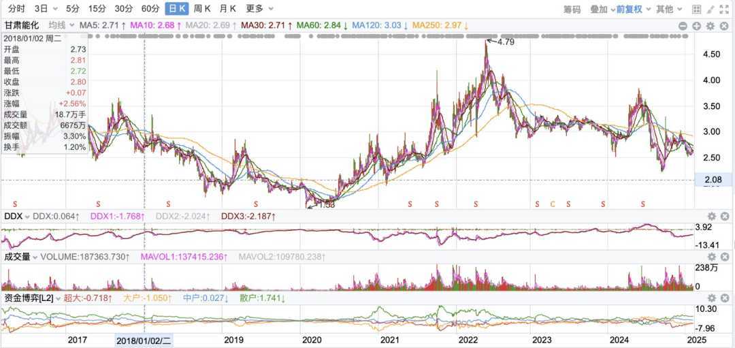Enter fullscreen with the expand arrows icon
The image size is (735, 348).
(x=723, y=10)
